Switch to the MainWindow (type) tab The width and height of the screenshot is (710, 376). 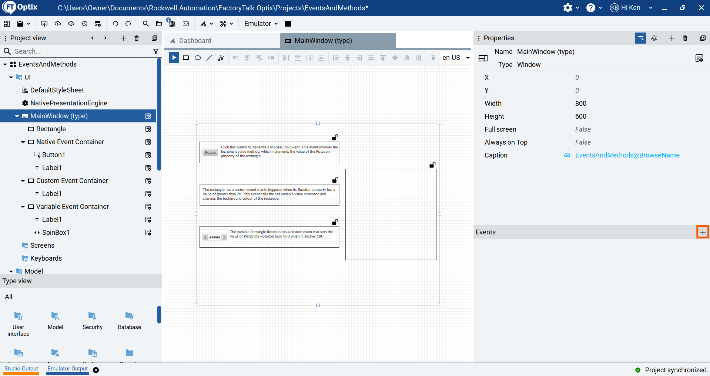(x=338, y=41)
